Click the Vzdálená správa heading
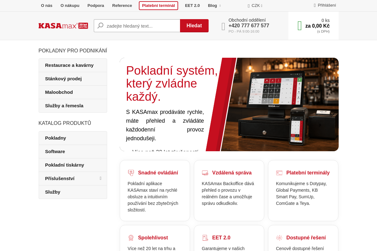 [x=232, y=173]
